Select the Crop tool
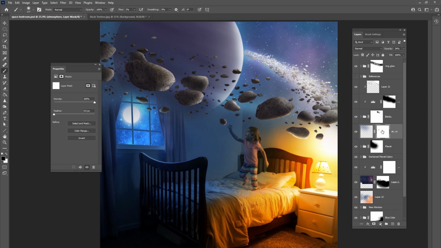441x248 pixels. 4,47
